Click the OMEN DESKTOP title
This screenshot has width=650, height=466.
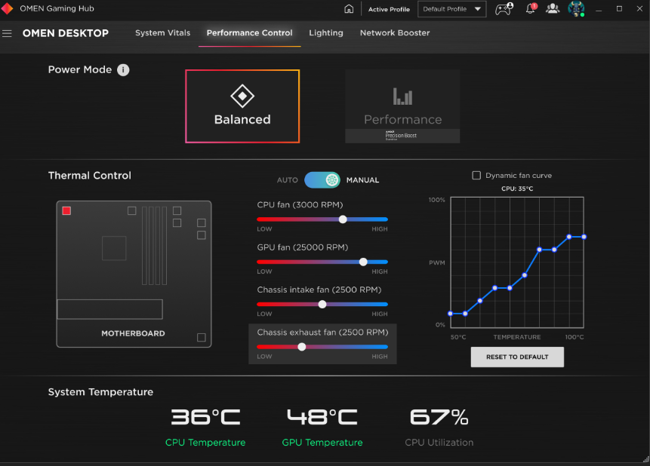[x=66, y=33]
